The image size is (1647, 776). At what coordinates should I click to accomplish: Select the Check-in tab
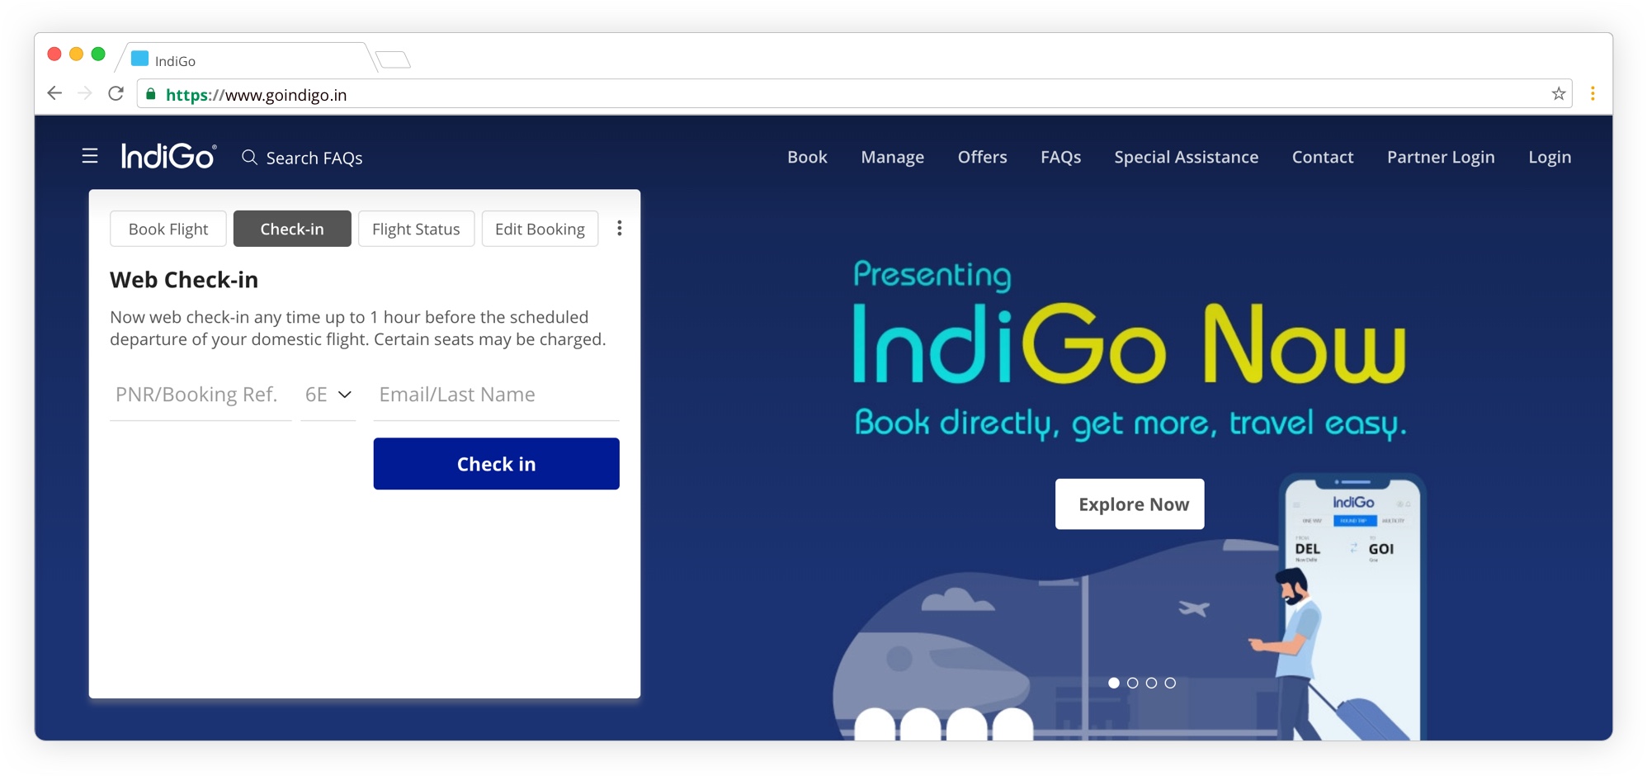(x=292, y=229)
